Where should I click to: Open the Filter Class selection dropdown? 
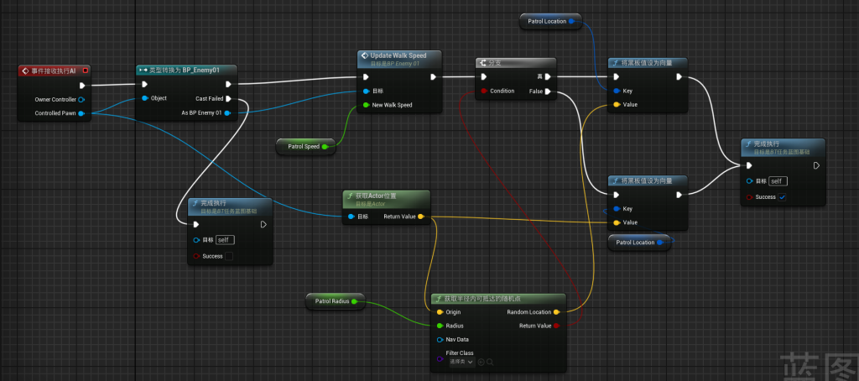pos(461,363)
